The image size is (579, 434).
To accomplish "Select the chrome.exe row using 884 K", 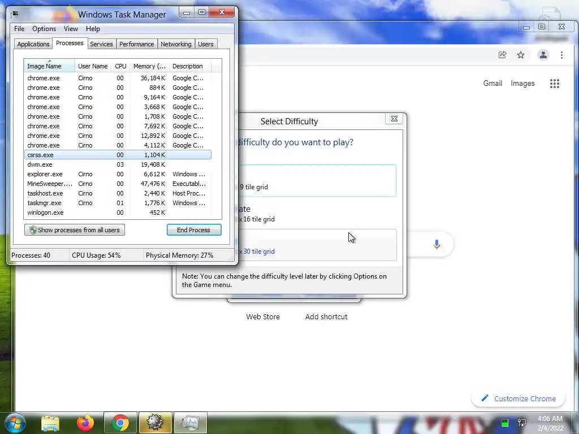I will pyautogui.click(x=118, y=88).
